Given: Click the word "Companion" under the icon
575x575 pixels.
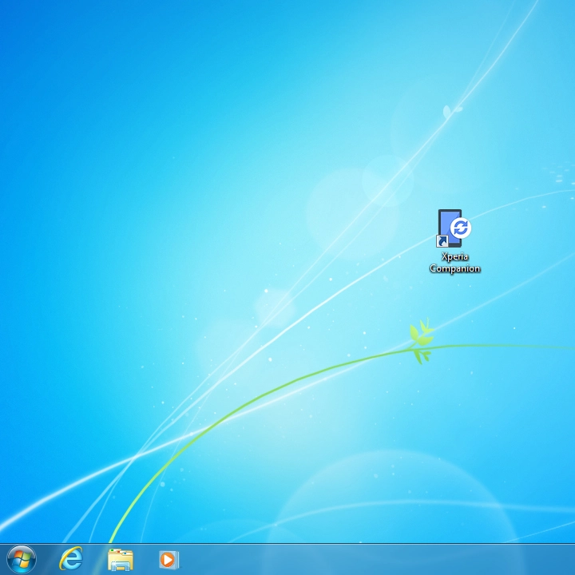Looking at the screenshot, I should pos(454,268).
